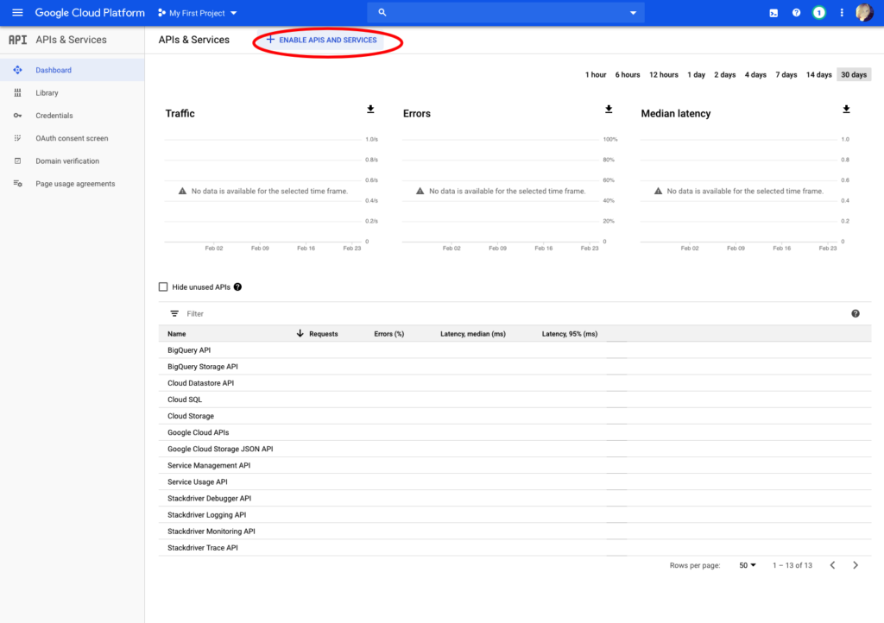
Task: Open My First Project selector dropdown
Action: click(198, 13)
